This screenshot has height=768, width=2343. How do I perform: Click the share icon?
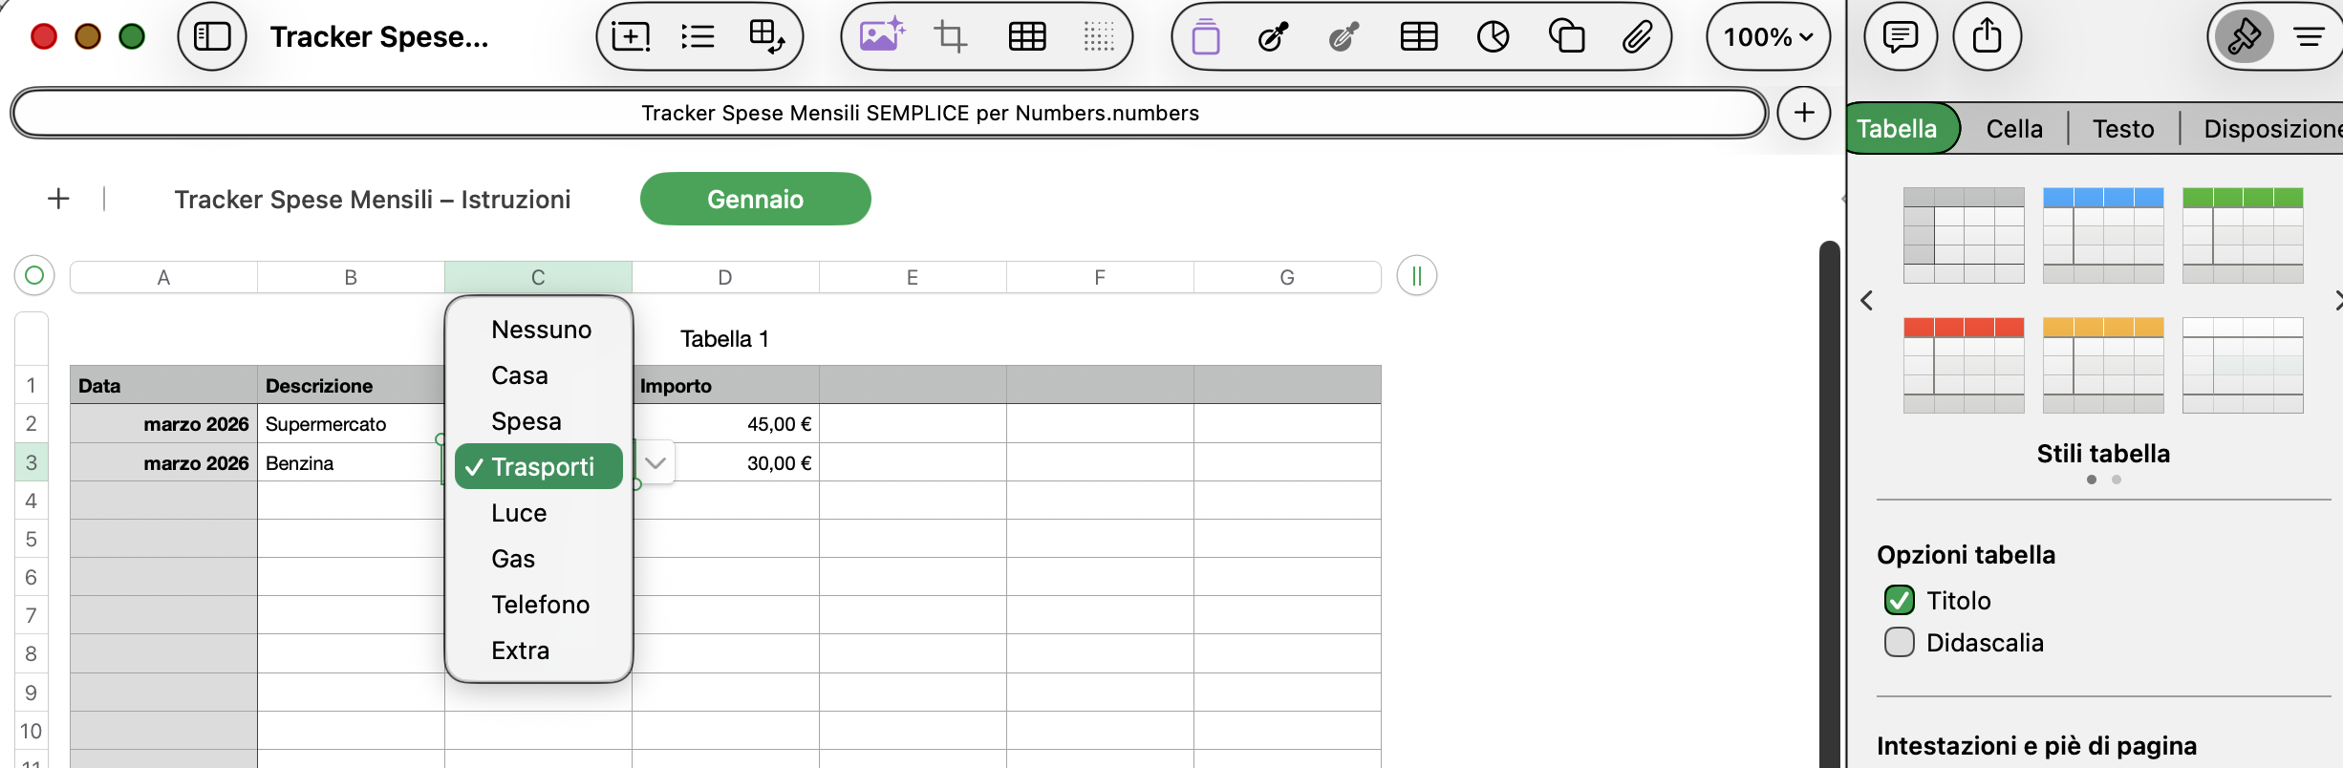point(1987,37)
